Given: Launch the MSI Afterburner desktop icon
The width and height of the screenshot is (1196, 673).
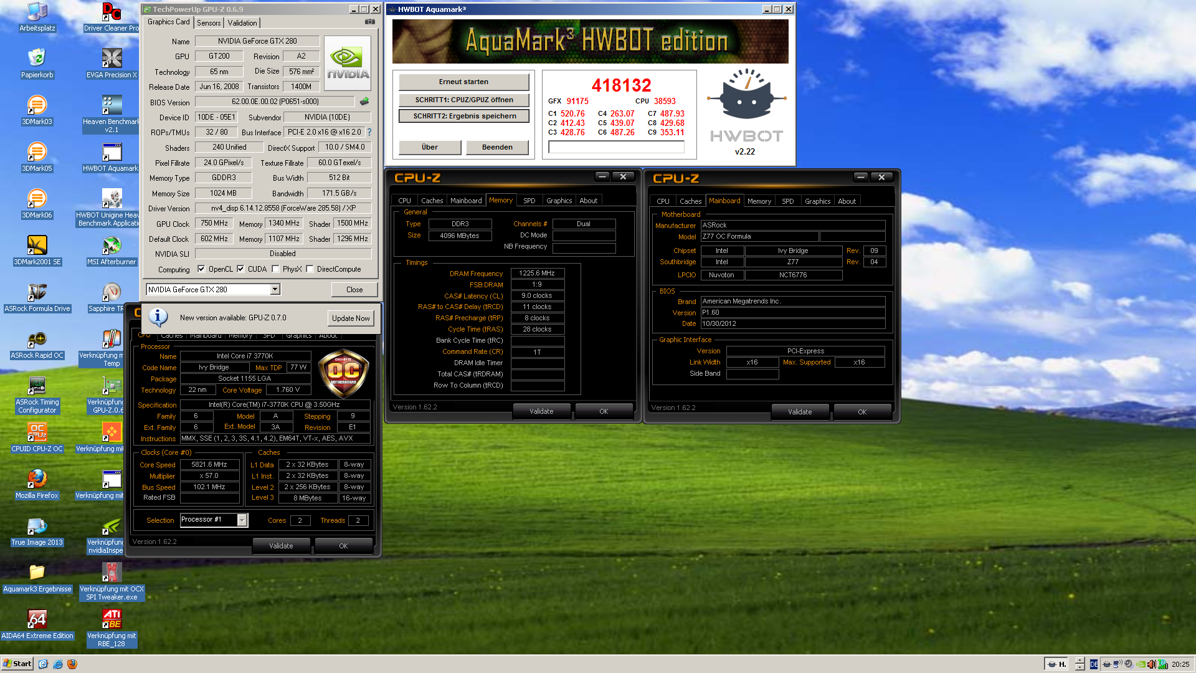Looking at the screenshot, I should coord(112,251).
